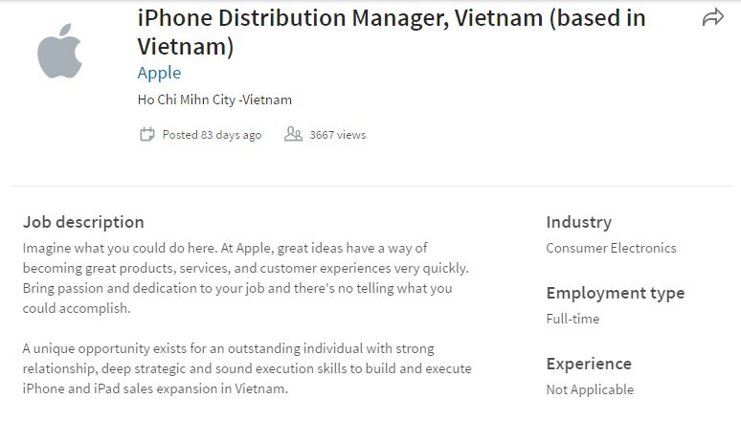Screen dimensions: 741x421
Task: Click the iPhone Distribution Manager job title
Action: click(x=391, y=32)
